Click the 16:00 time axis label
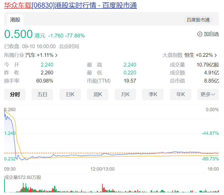 coord(213,169)
